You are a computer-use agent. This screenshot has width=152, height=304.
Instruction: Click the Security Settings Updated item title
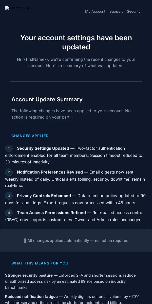click(x=43, y=148)
